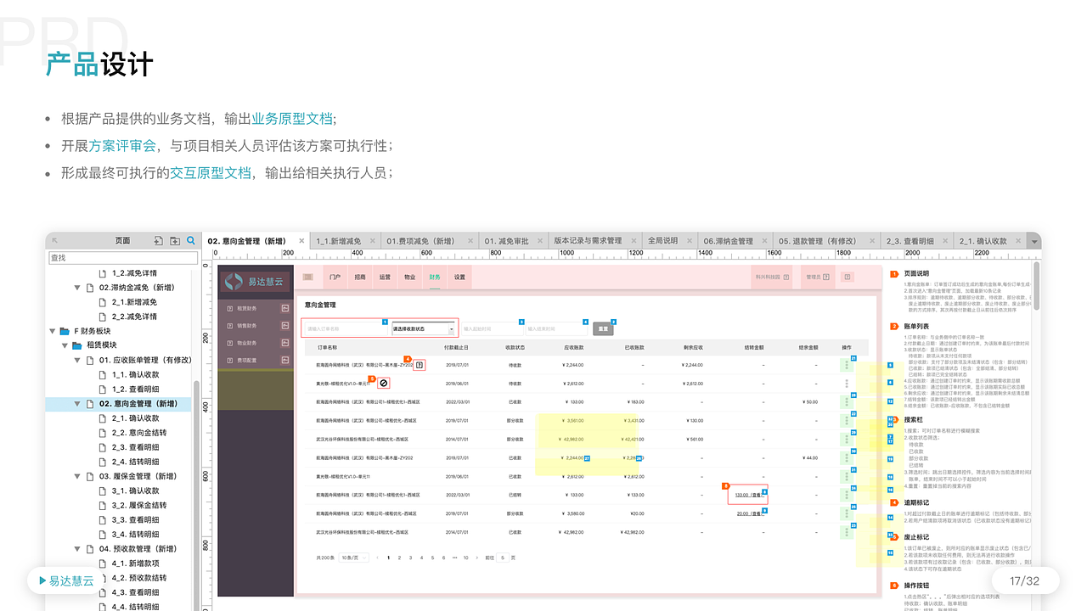Screen dimensions: 1087x611
Task: Collapse the 租赁模块 folder
Action: 65,345
